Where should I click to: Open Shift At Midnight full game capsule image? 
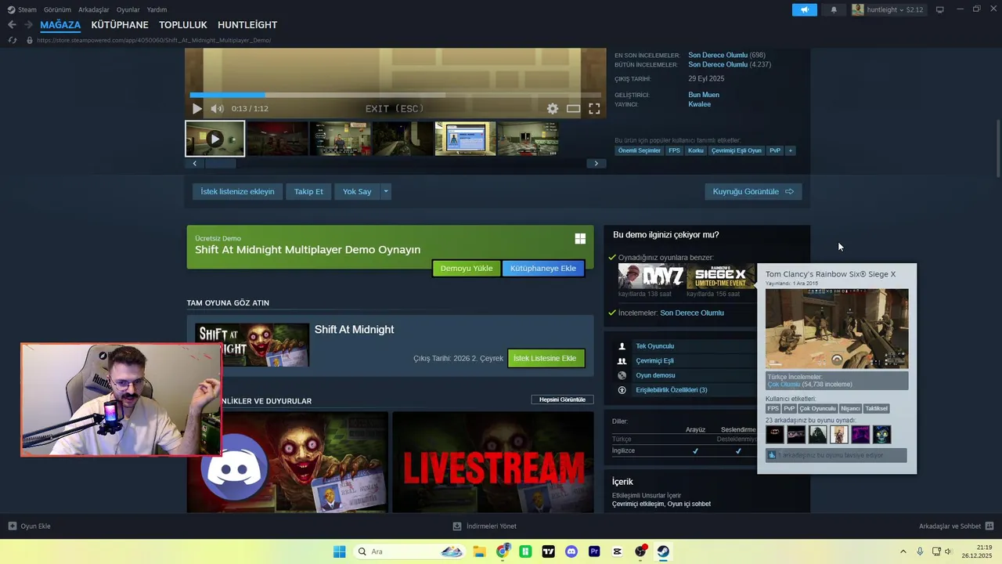(252, 345)
